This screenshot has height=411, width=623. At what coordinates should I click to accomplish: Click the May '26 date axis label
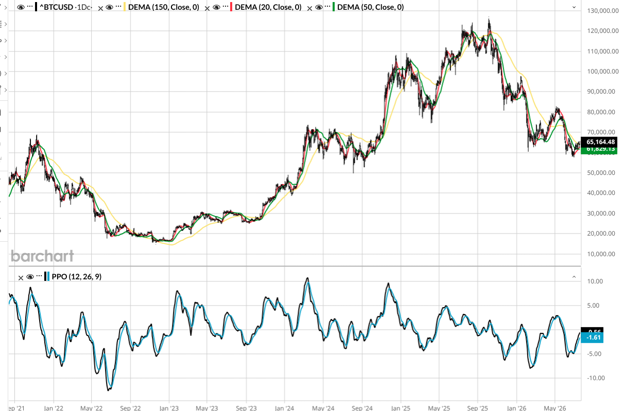(555, 408)
